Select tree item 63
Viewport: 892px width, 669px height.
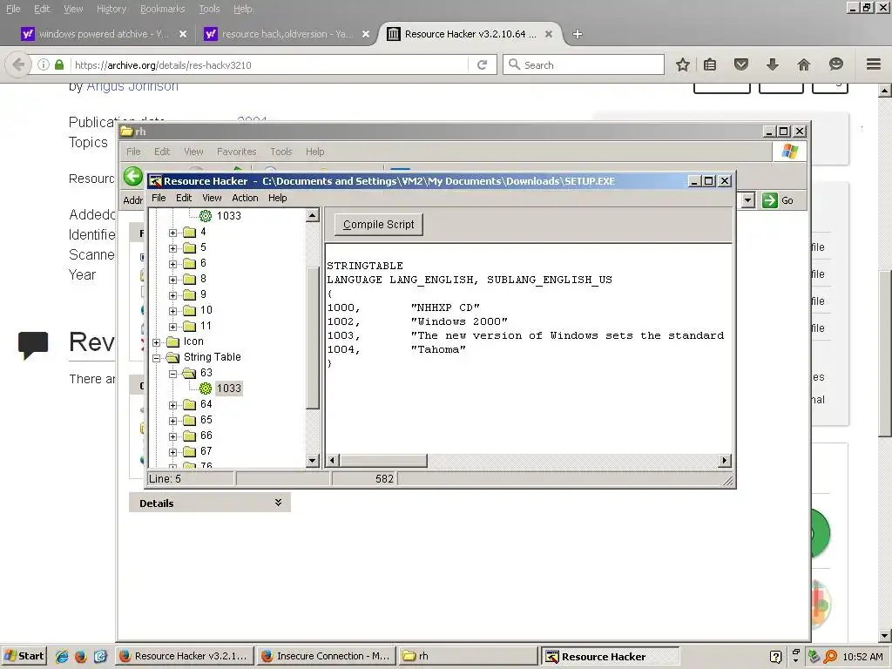point(206,373)
